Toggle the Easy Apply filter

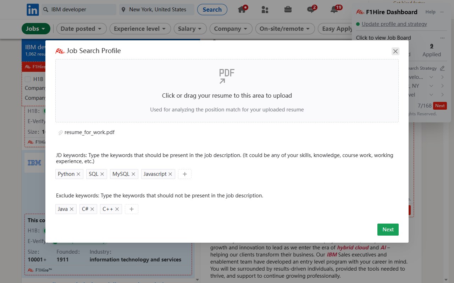click(x=337, y=29)
